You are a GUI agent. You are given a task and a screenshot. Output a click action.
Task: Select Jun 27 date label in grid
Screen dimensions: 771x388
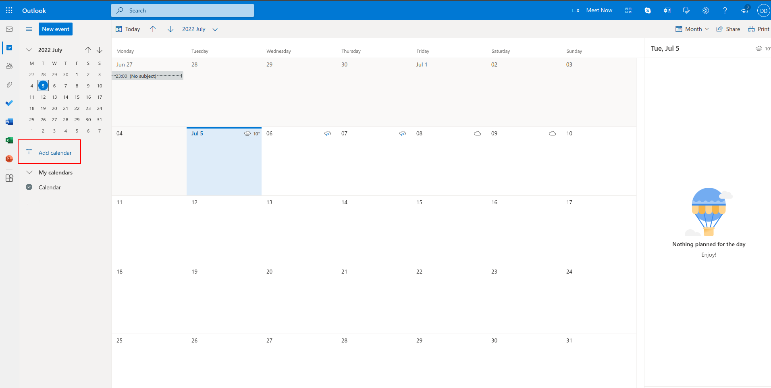click(x=124, y=64)
